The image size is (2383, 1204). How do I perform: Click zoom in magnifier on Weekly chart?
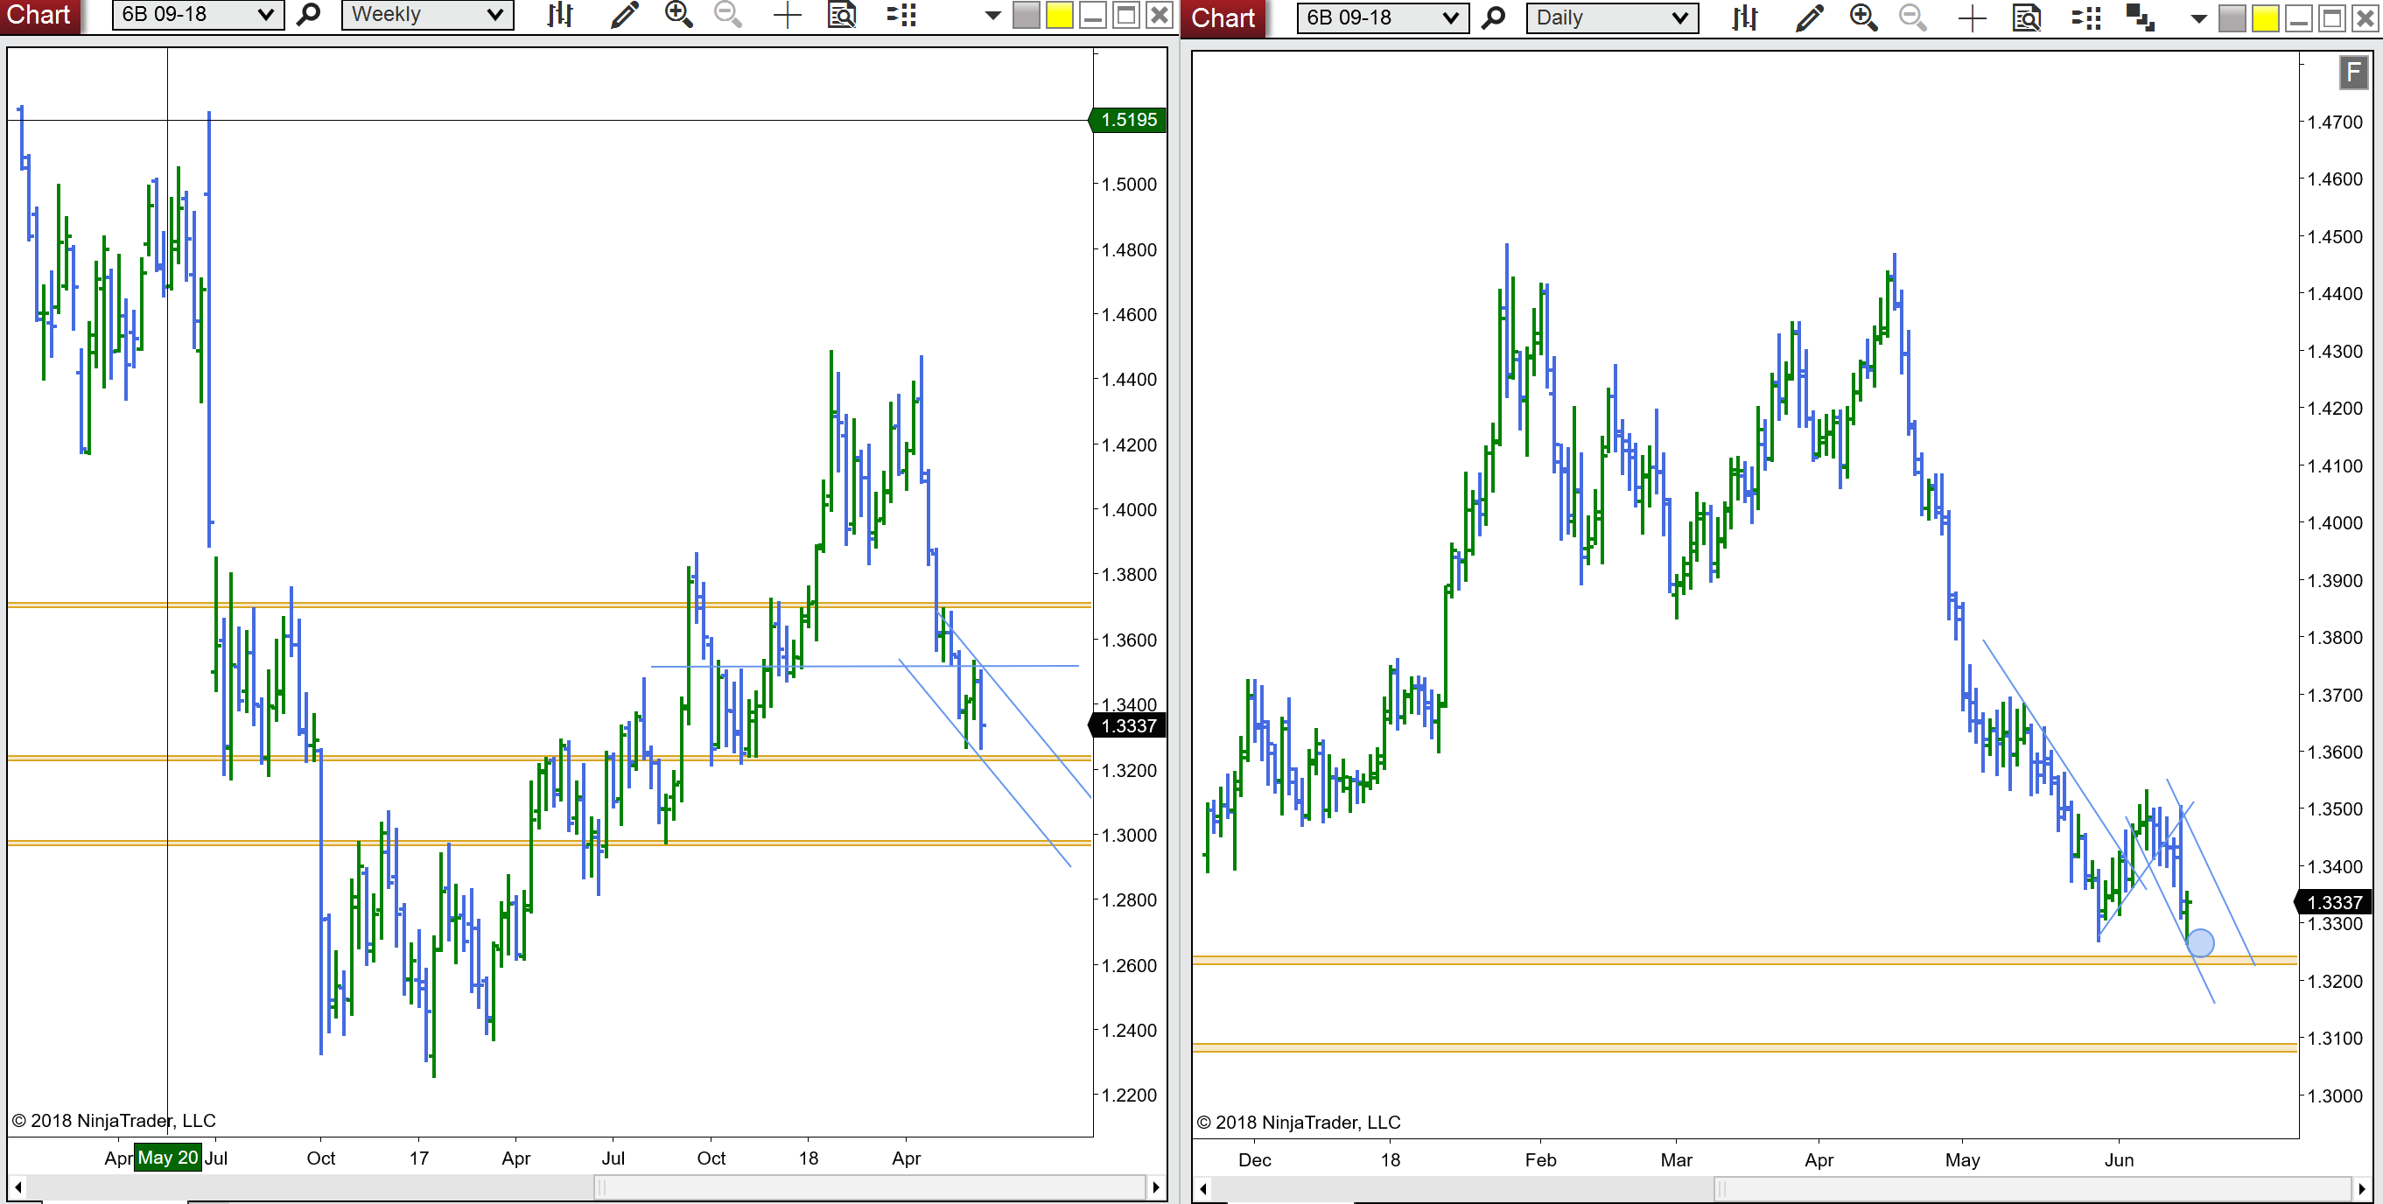click(679, 15)
